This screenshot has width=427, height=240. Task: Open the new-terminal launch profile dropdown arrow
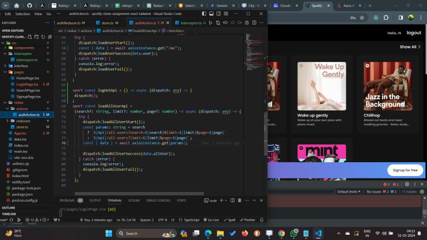pyautogui.click(x=226, y=201)
